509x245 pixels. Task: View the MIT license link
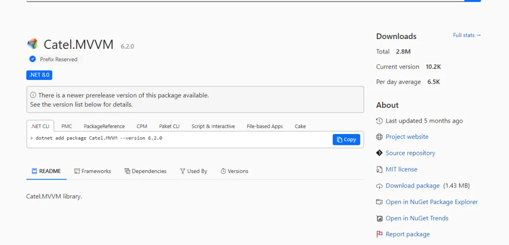click(x=402, y=169)
